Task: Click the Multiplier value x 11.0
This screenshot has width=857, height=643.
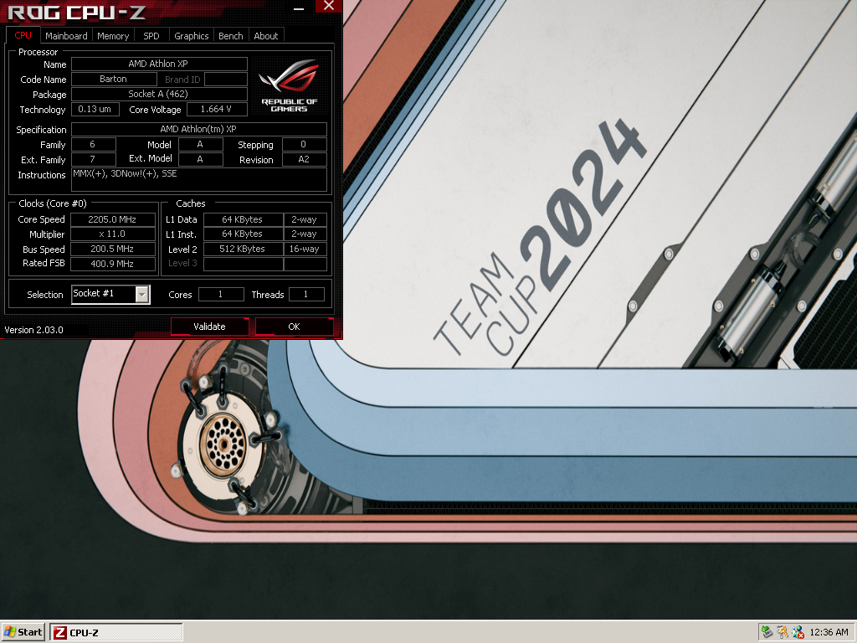Action: 113,234
